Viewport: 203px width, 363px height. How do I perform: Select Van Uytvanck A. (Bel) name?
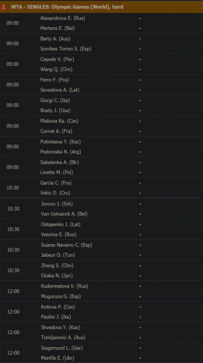(64, 214)
